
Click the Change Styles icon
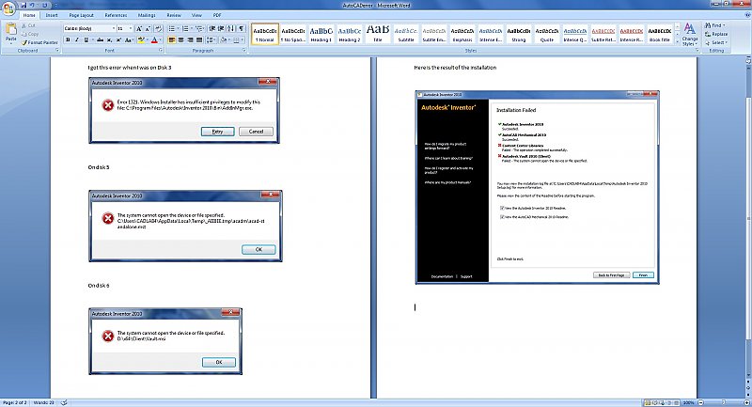(690, 34)
